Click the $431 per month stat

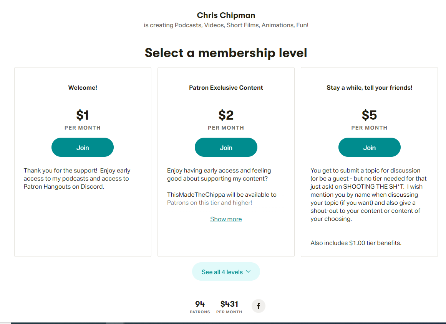tap(229, 307)
